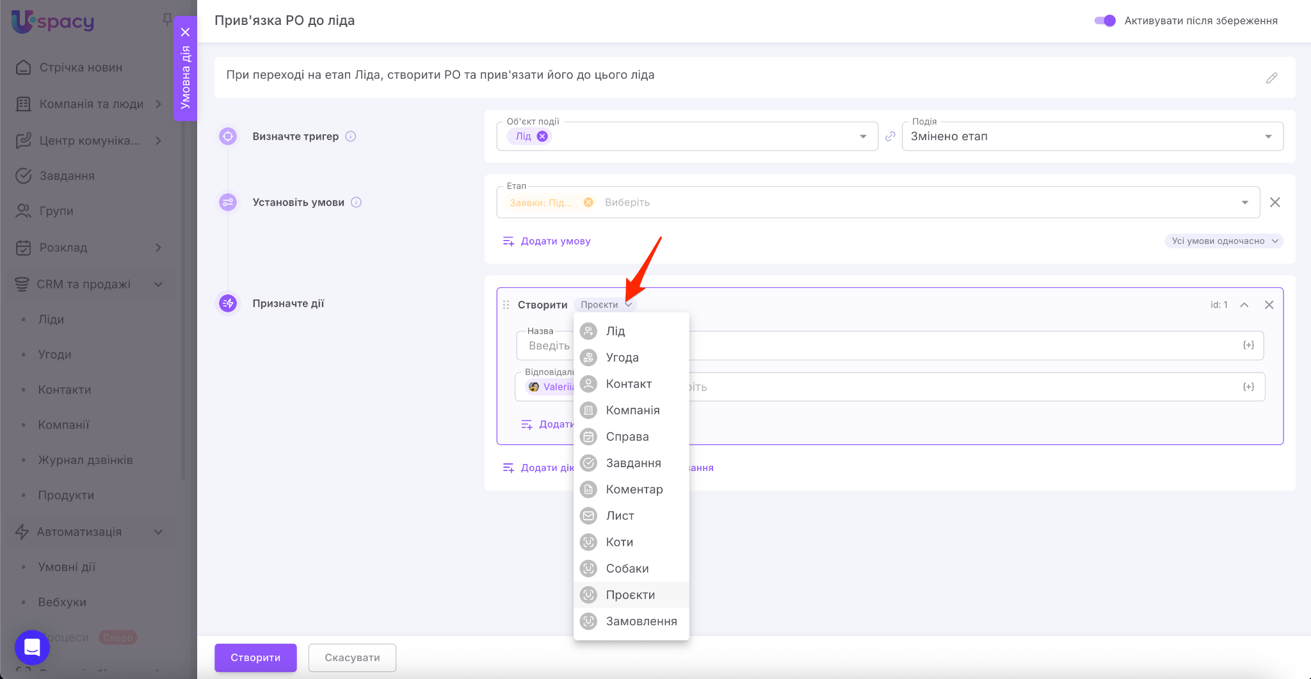Delete the stage condition row

(1275, 202)
